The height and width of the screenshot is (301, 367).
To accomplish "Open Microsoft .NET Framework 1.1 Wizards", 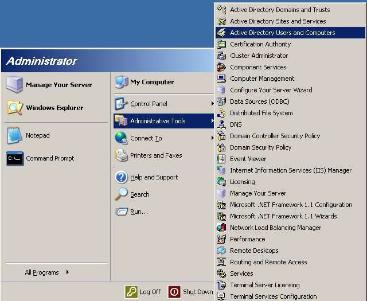I will click(x=290, y=216).
